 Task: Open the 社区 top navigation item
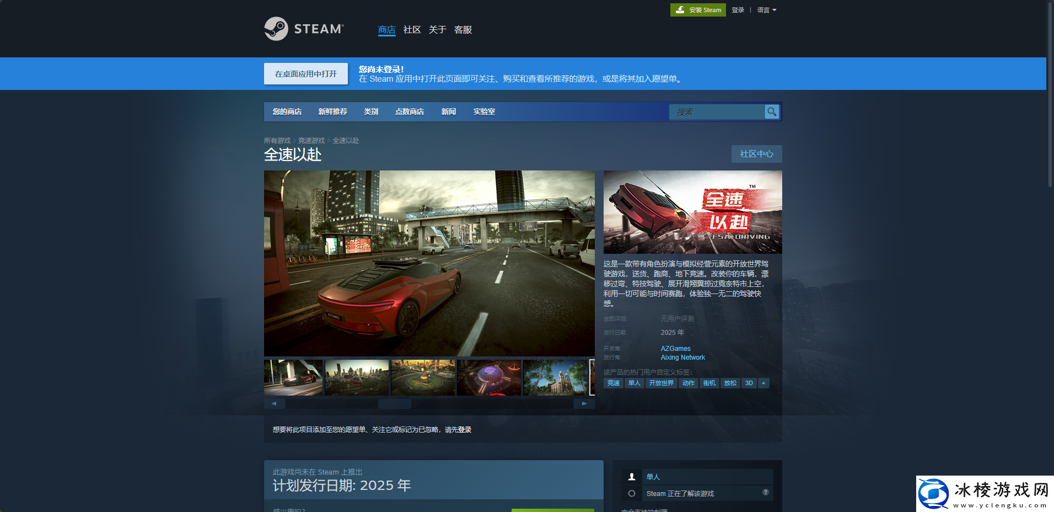coord(412,30)
